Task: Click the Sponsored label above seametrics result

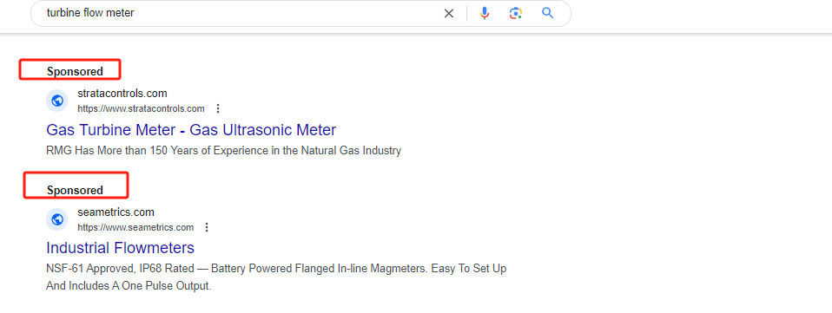Action: coord(75,190)
